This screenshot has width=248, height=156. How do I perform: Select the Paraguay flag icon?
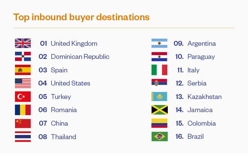pos(159,57)
